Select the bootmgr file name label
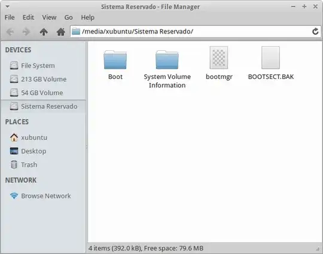Viewport: 323px width, 254px height. point(219,76)
